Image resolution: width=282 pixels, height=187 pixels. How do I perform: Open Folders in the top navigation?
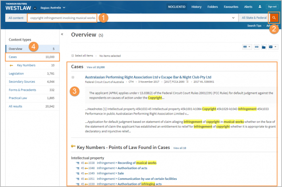(x=212, y=7)
